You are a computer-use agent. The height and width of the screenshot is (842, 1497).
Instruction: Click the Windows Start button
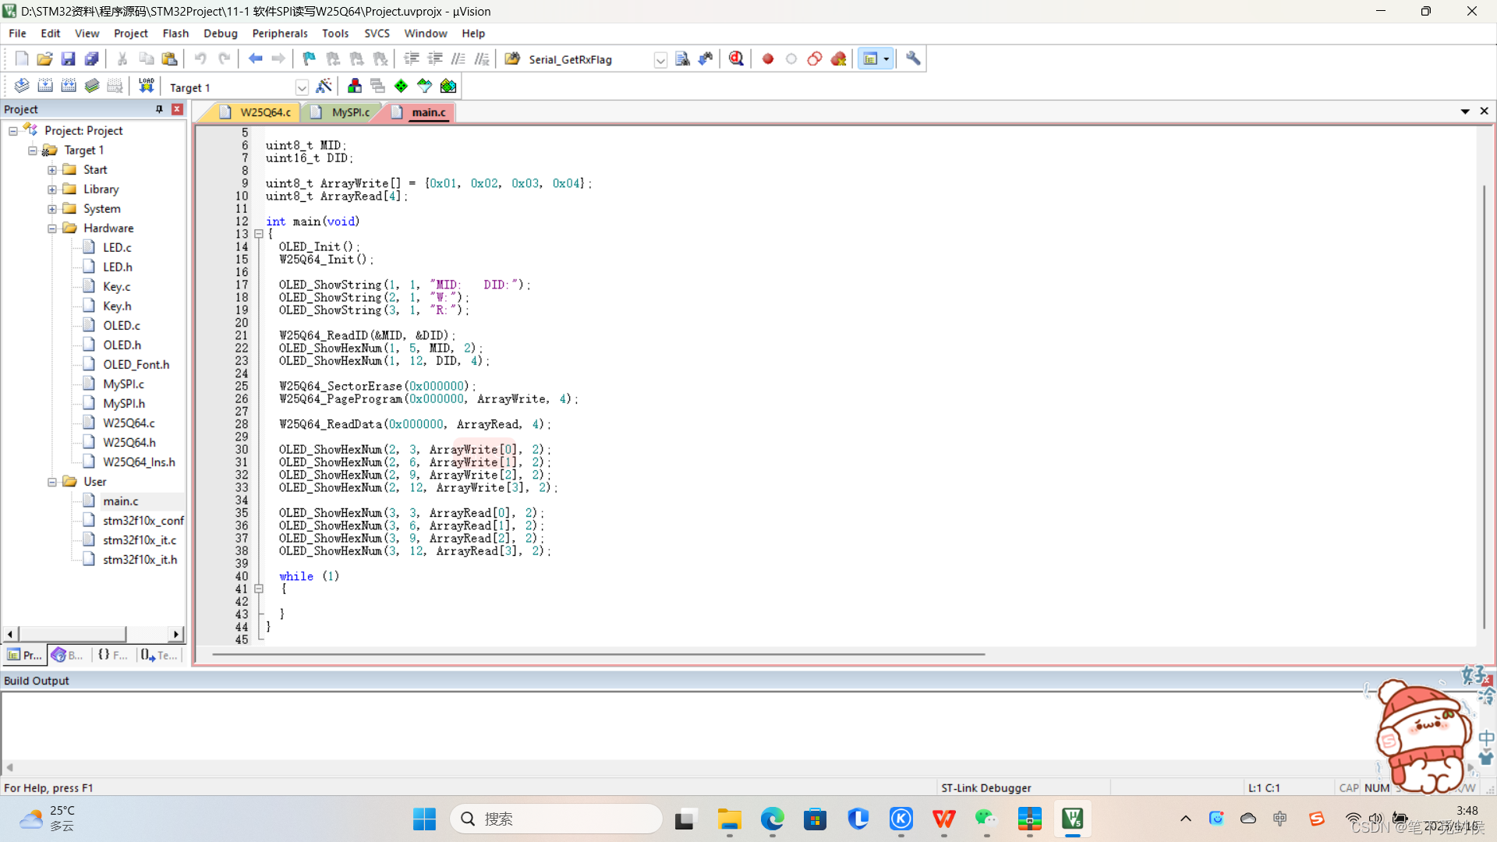424,819
